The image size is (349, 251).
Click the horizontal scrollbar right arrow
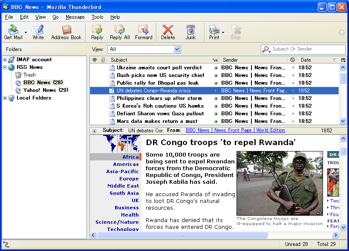[335, 235]
